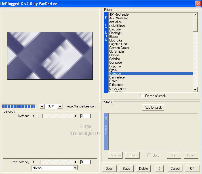Click the zoom in plus button
The image size is (202, 174).
[42, 107]
